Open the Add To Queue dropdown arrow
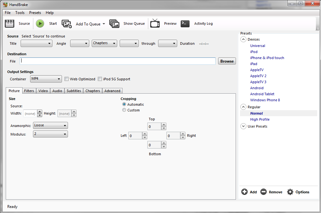This screenshot has width=321, height=213. point(104,24)
